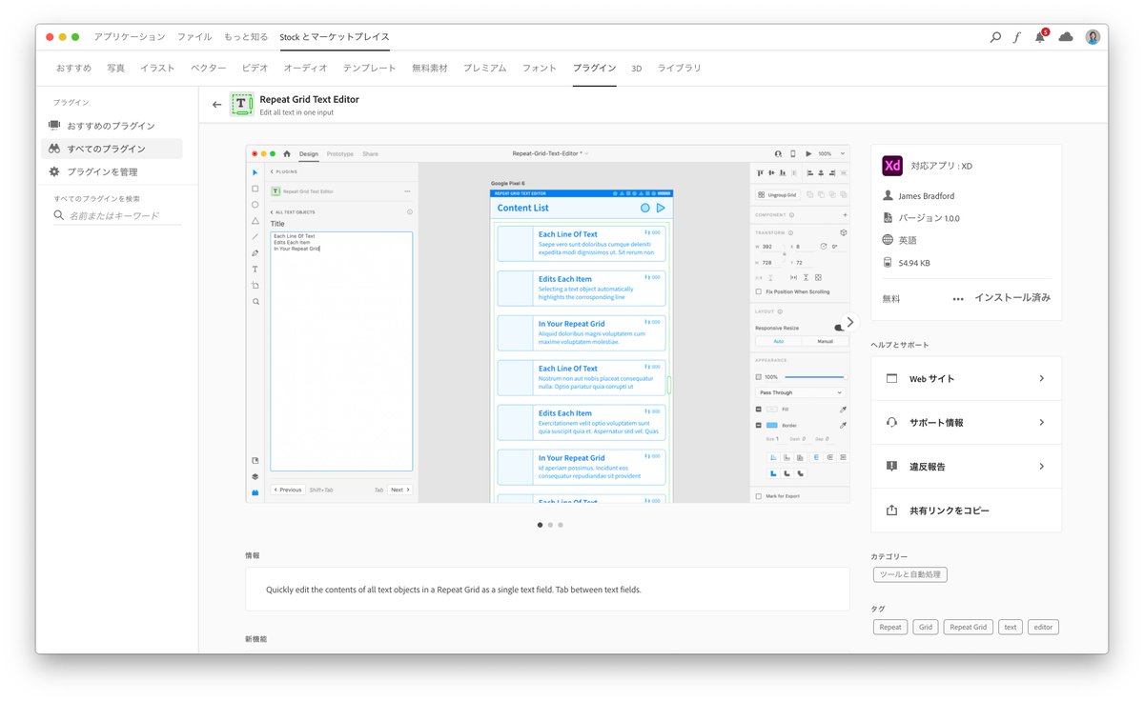The height and width of the screenshot is (701, 1144).
Task: Open the 違反報告 row
Action: [x=966, y=467]
